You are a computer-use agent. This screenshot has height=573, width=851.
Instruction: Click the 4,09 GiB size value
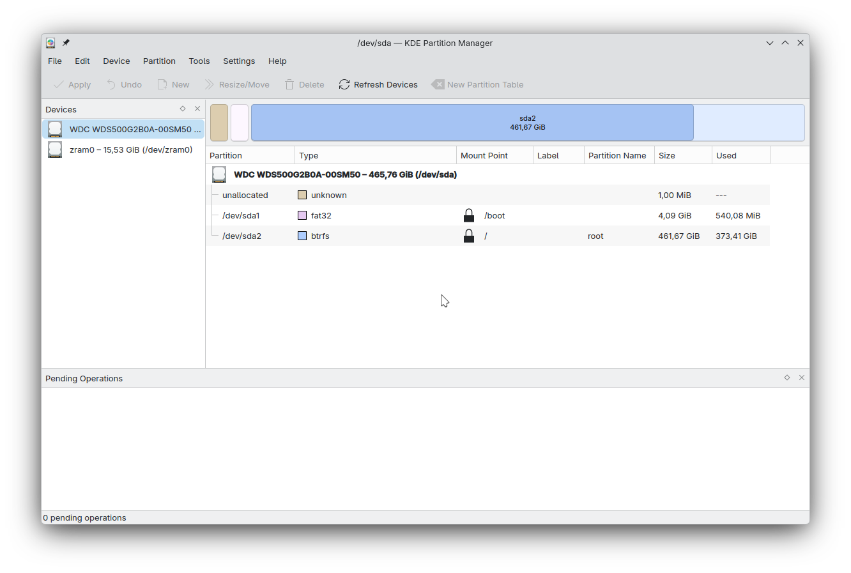(x=675, y=215)
